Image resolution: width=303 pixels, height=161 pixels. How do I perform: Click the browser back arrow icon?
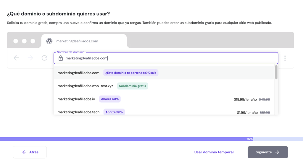coord(16,58)
